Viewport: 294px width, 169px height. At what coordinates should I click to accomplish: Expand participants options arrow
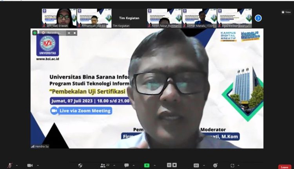pyautogui.click(x=114, y=165)
